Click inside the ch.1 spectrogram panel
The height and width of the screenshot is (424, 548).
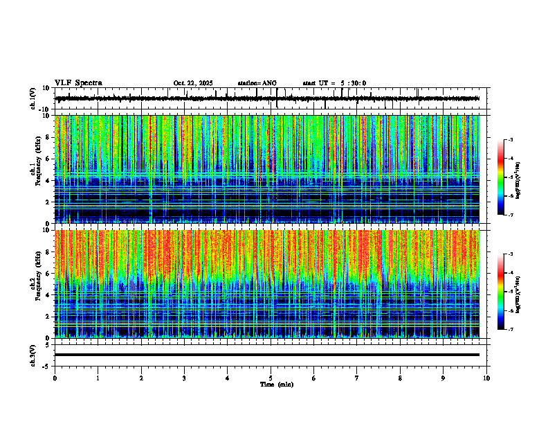[x=267, y=169]
